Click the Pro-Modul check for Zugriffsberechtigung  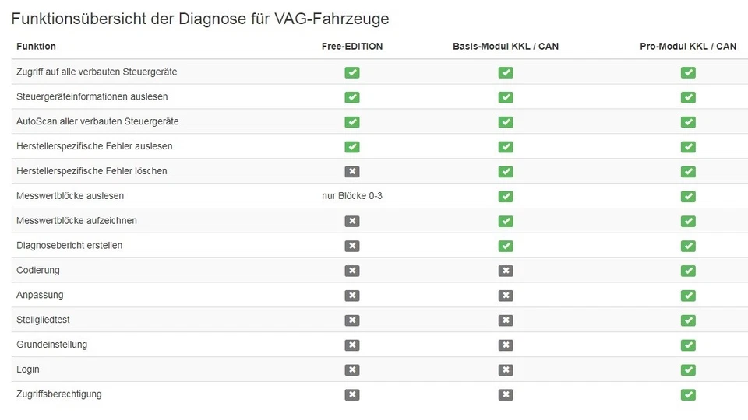[688, 394]
